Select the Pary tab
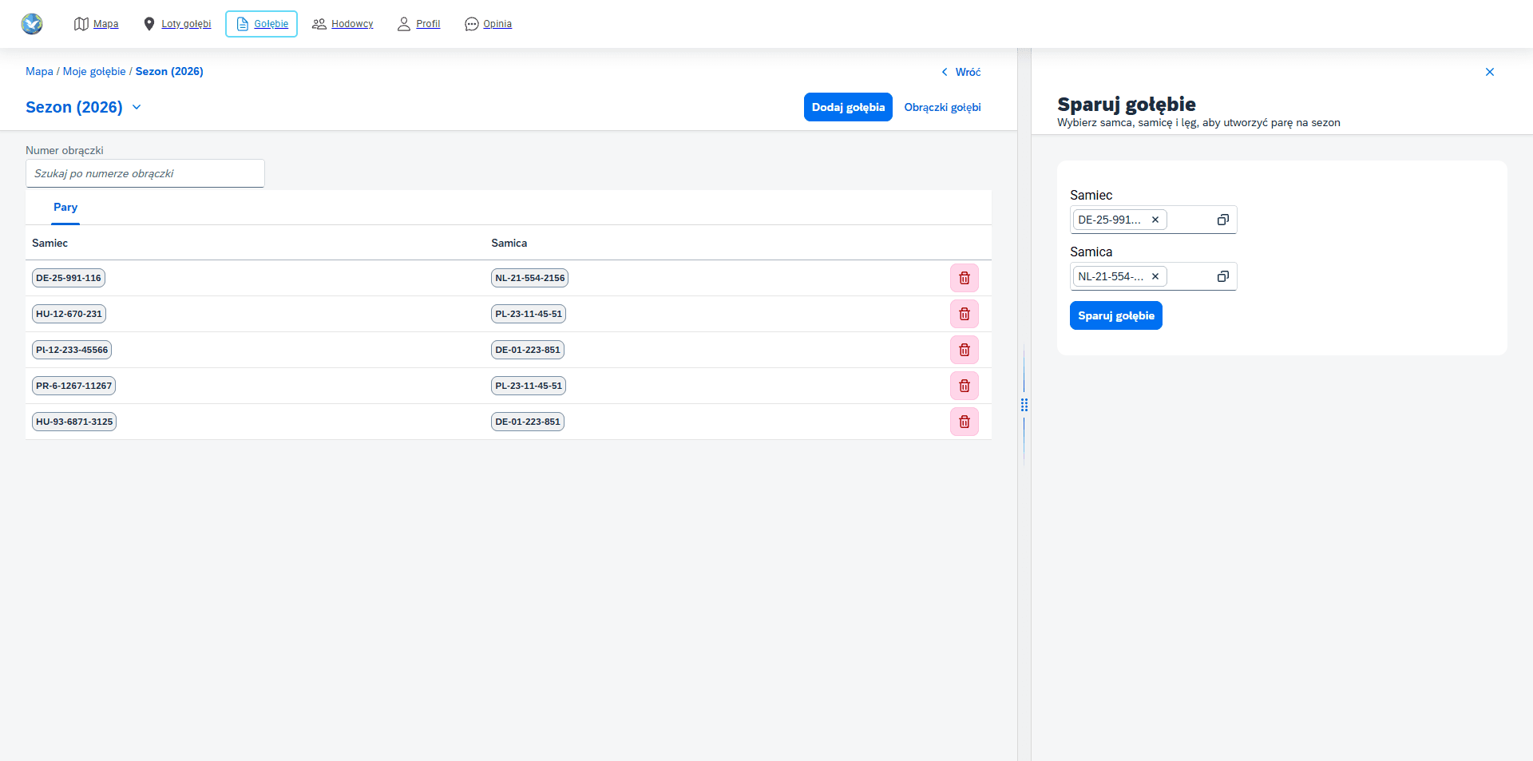The image size is (1533, 761). pos(65,208)
